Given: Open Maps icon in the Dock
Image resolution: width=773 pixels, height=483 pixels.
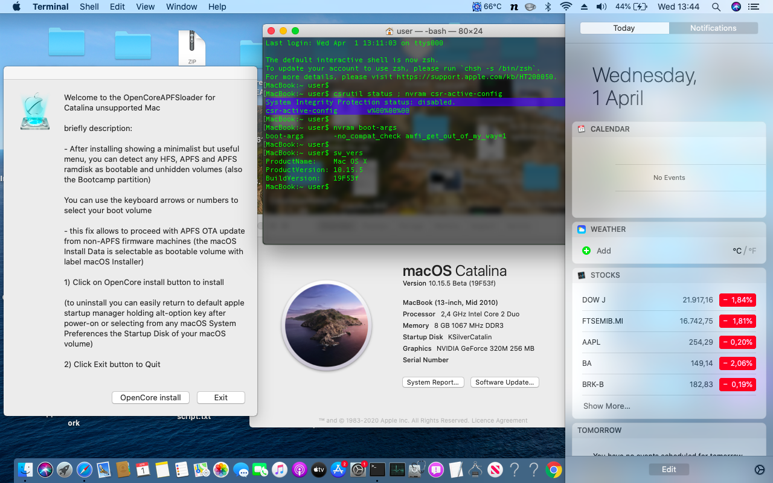Looking at the screenshot, I should [x=201, y=470].
